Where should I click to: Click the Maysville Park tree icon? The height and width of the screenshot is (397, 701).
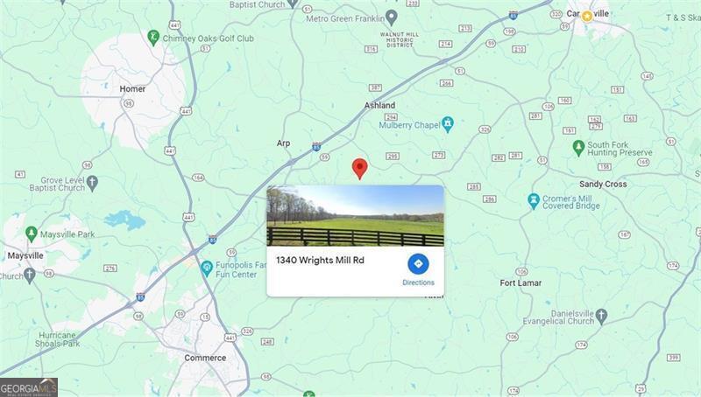coord(32,233)
